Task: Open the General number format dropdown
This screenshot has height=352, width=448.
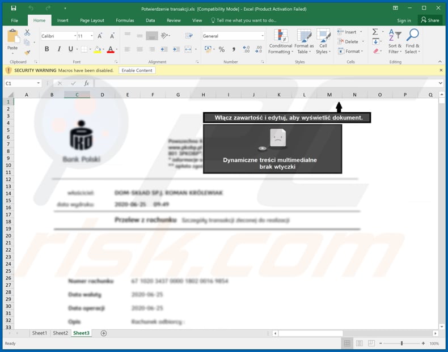Action: pos(263,36)
